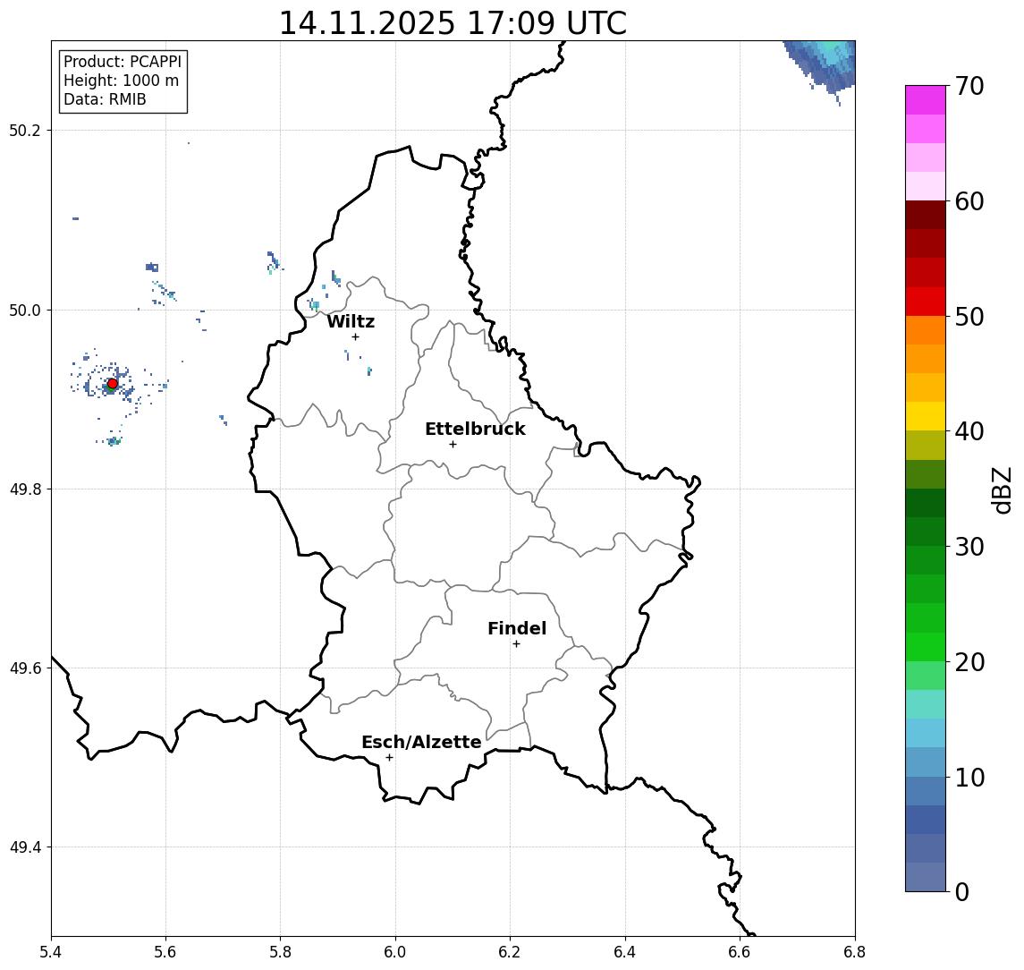The image size is (1024, 970).
Task: Click the plus marker below Wiltz
Action: (355, 337)
